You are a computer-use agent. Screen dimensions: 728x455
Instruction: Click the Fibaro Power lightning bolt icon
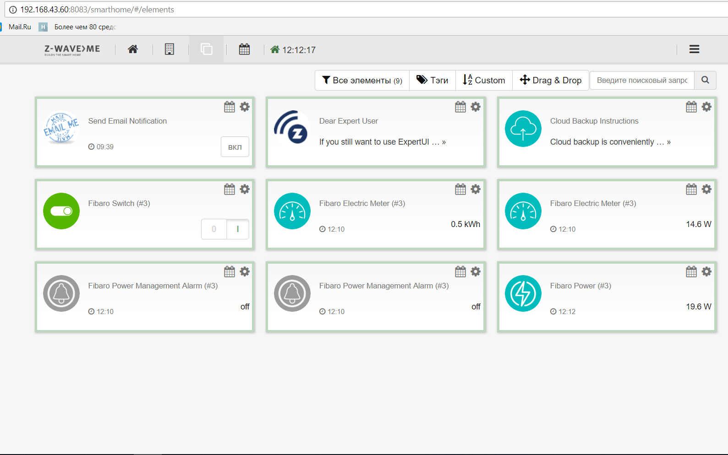(523, 293)
